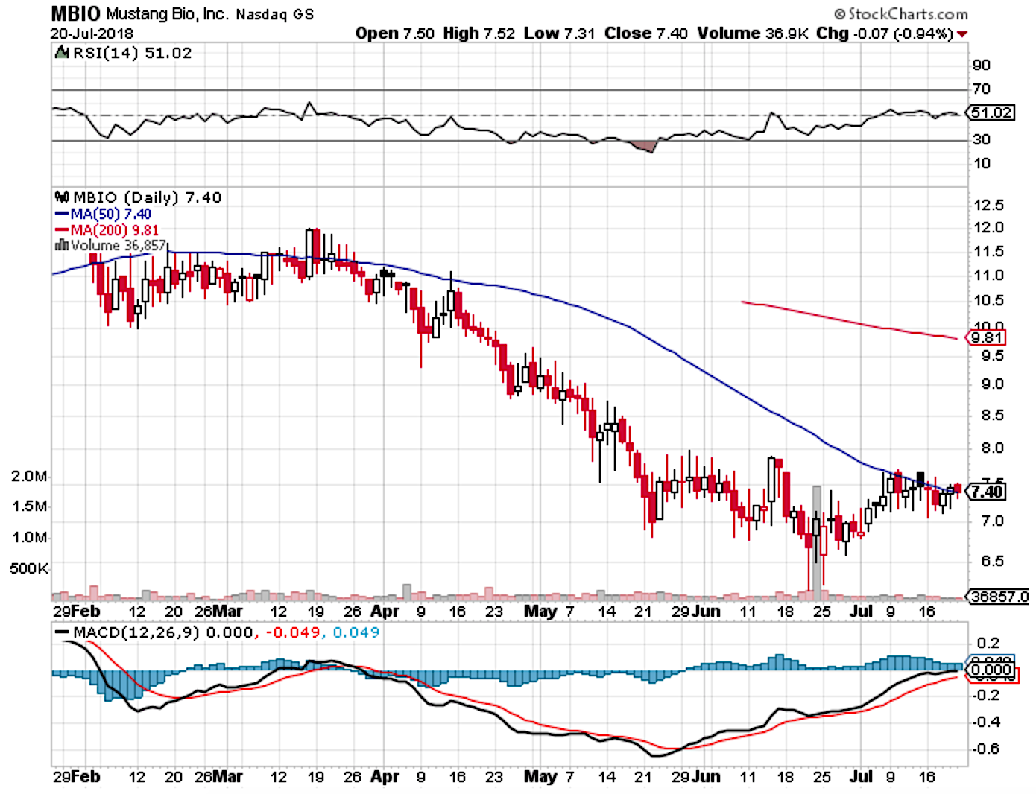This screenshot has width=1036, height=794.
Task: Click the 20-Jul-2018 date label
Action: pos(92,34)
